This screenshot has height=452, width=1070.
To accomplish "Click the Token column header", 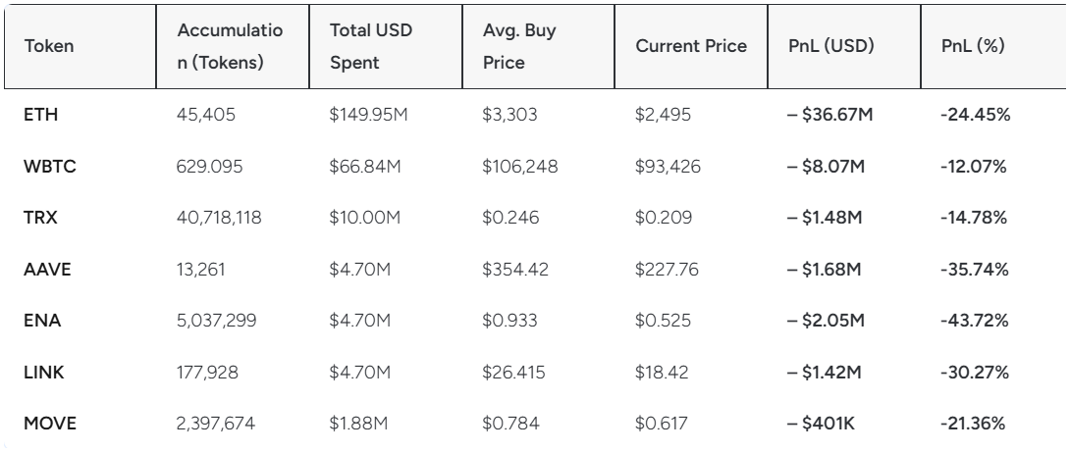I will coord(49,46).
